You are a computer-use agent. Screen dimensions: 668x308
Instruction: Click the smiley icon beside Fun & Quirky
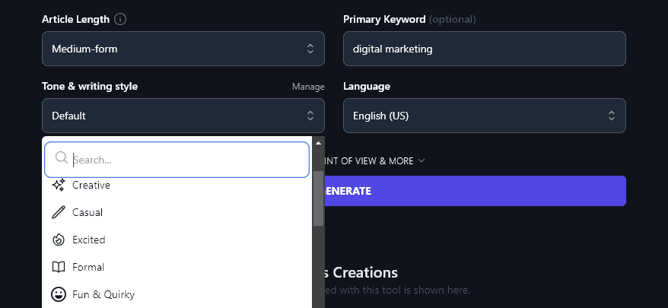(59, 294)
